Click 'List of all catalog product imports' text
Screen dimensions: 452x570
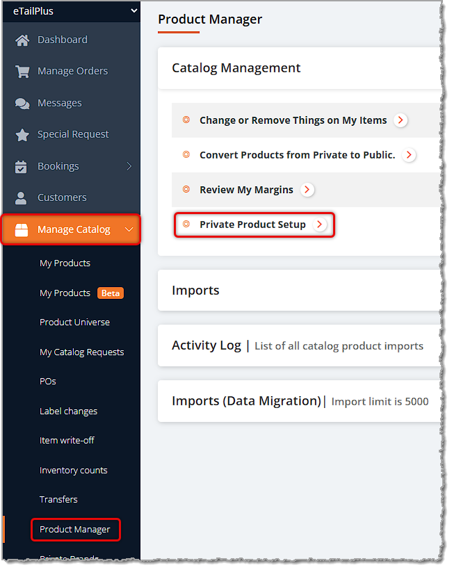(339, 346)
